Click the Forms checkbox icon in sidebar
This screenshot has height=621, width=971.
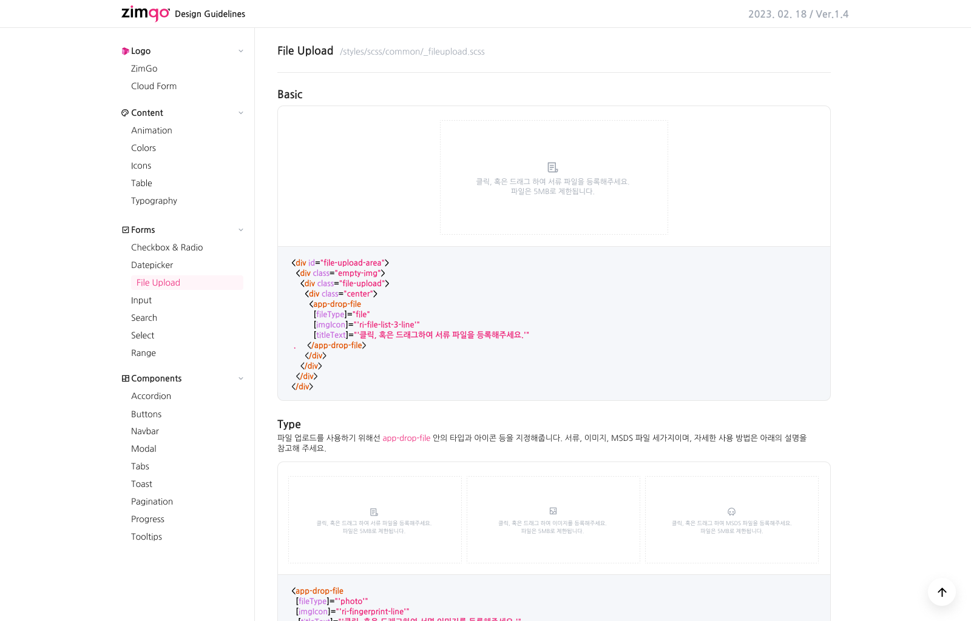pyautogui.click(x=125, y=230)
